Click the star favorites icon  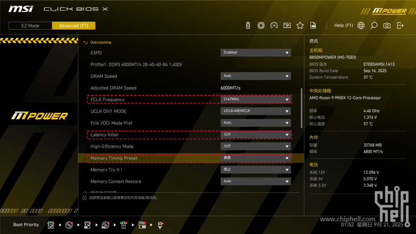300,25
